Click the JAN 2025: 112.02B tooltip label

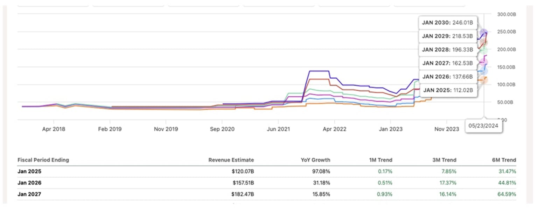pyautogui.click(x=447, y=90)
